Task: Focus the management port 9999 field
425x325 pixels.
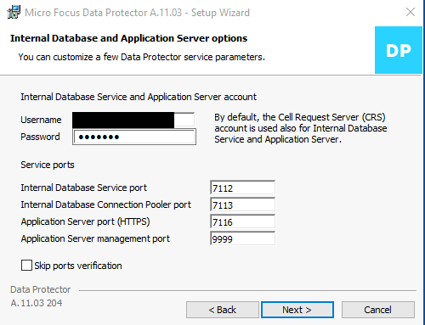Action: click(242, 238)
